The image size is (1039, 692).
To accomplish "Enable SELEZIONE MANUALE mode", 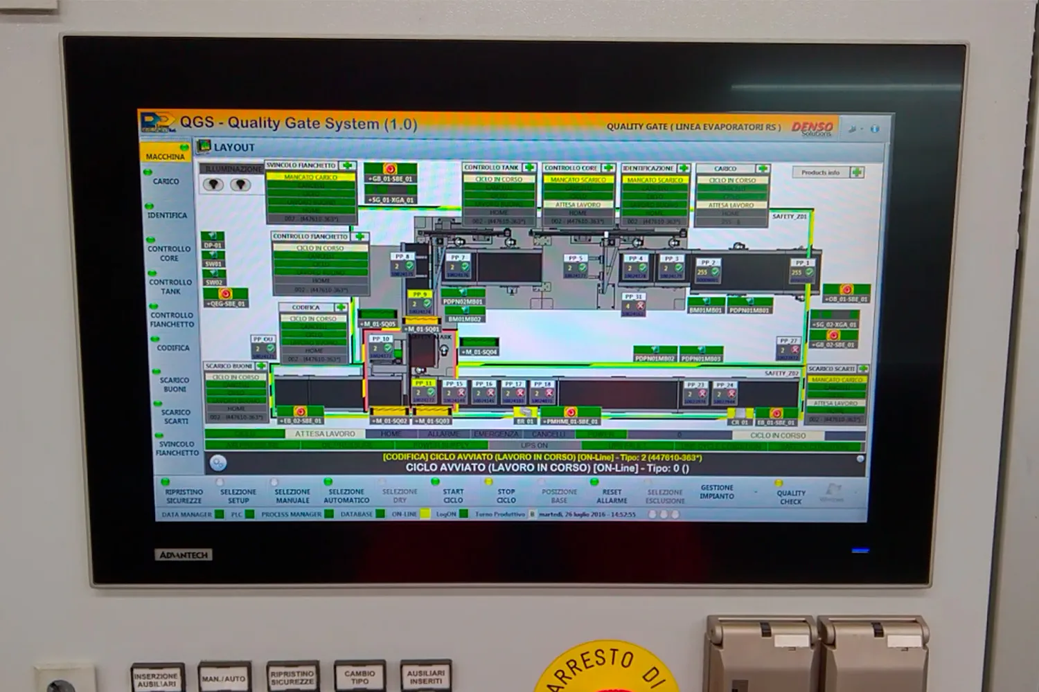I will [292, 493].
